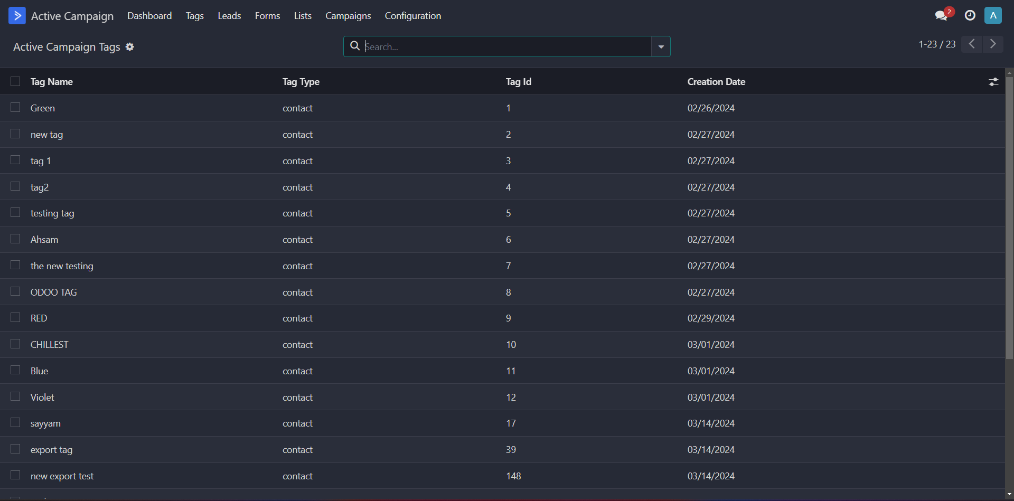
Task: Open the Lists menu
Action: point(303,16)
